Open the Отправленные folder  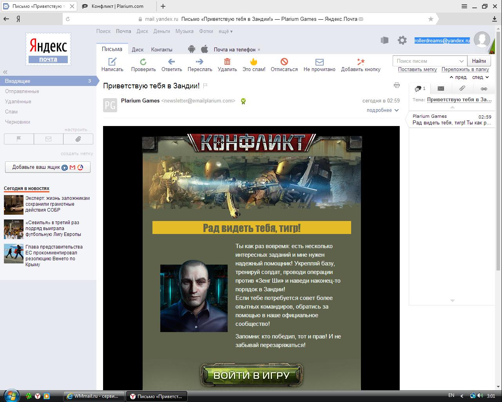[22, 91]
